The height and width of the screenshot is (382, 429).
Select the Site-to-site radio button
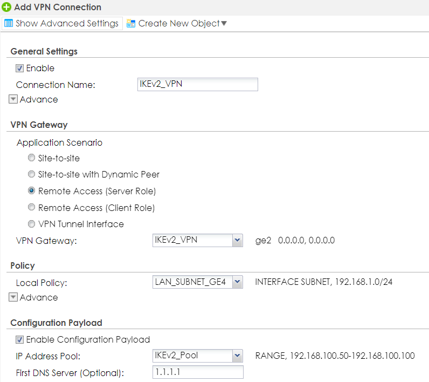coord(32,159)
